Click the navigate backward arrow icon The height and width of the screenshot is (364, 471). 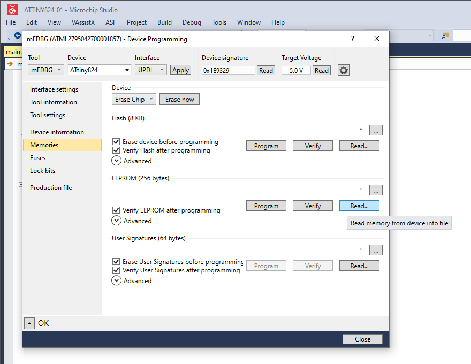tap(18, 35)
